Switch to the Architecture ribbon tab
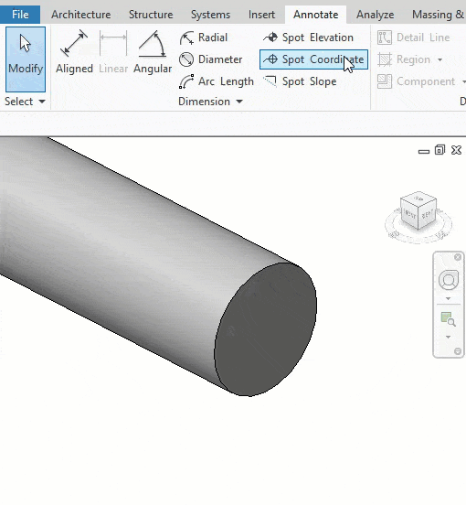 81,15
